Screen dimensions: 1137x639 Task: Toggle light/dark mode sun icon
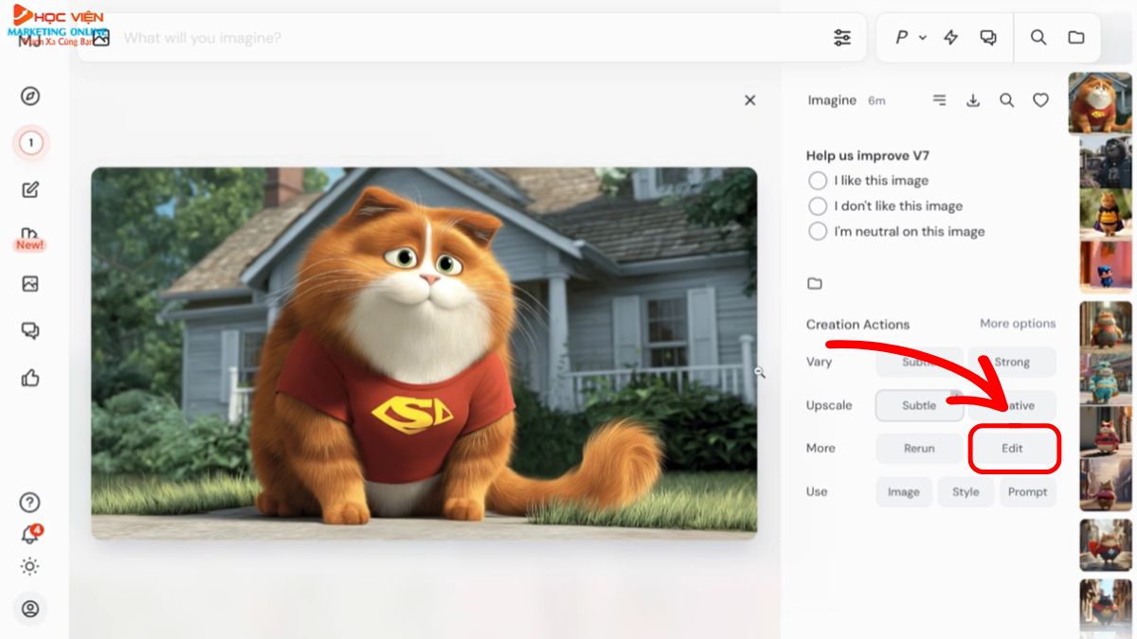tap(30, 566)
